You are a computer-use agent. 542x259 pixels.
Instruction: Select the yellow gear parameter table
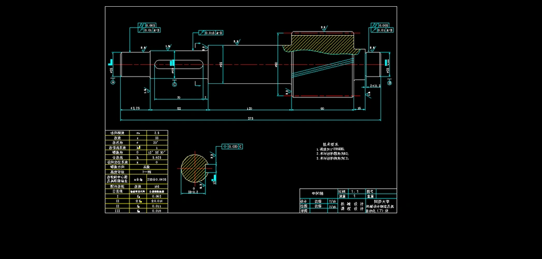tap(136, 171)
